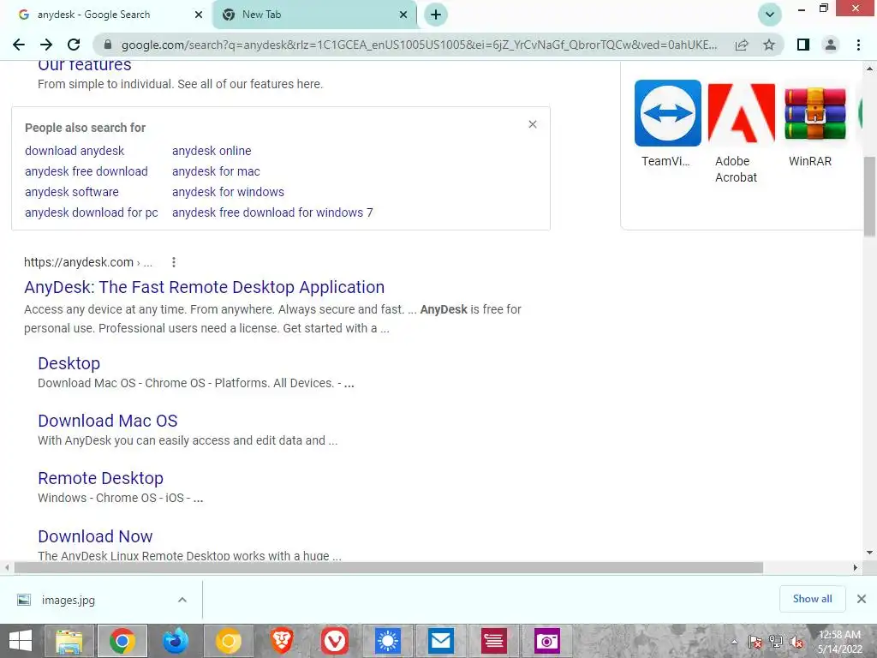The width and height of the screenshot is (877, 658).
Task: Open the Camera app on the taskbar
Action: (x=547, y=641)
